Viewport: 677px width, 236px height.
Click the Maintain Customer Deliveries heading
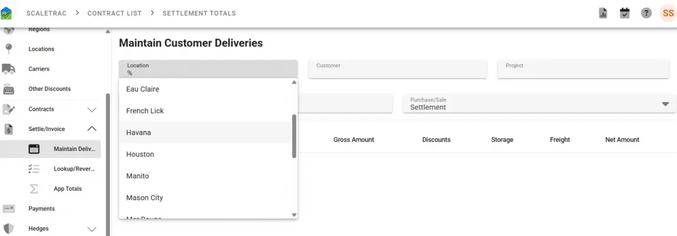(191, 43)
